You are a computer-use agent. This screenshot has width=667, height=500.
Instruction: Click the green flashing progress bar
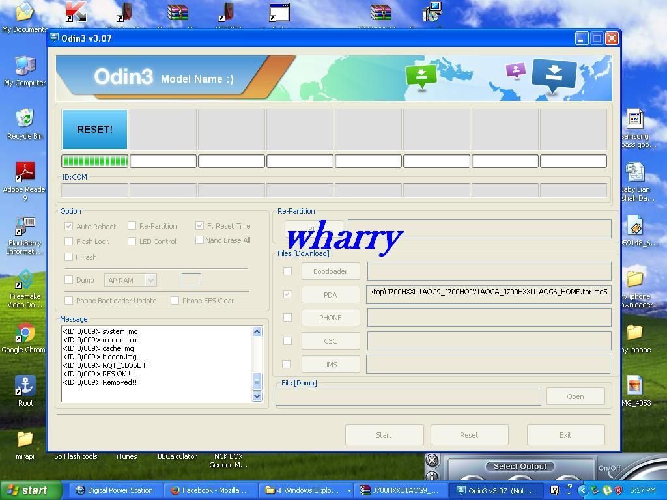pyautogui.click(x=95, y=161)
